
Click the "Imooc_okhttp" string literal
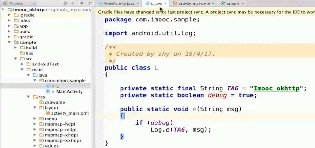click(x=276, y=88)
